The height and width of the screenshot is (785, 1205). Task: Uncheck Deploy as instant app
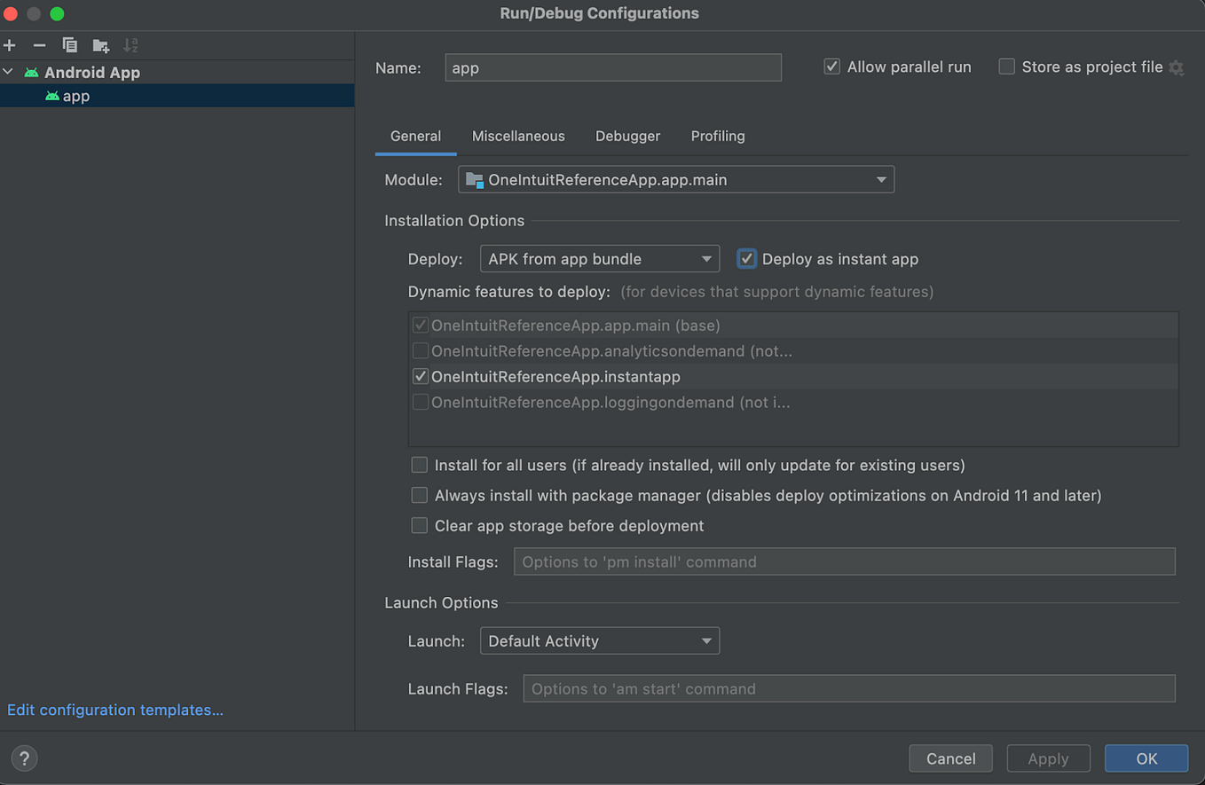click(746, 258)
